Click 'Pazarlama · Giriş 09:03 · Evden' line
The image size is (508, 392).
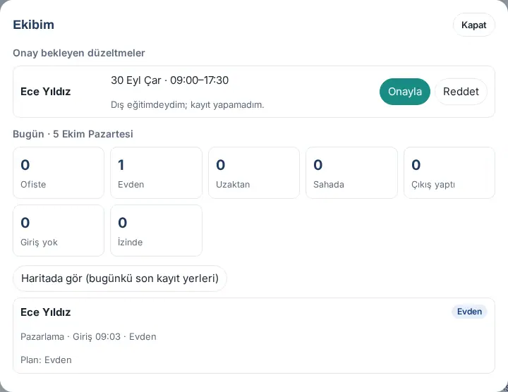88,336
